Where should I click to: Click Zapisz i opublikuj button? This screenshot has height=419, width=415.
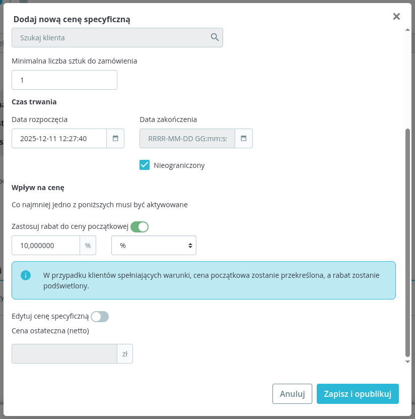(x=358, y=394)
